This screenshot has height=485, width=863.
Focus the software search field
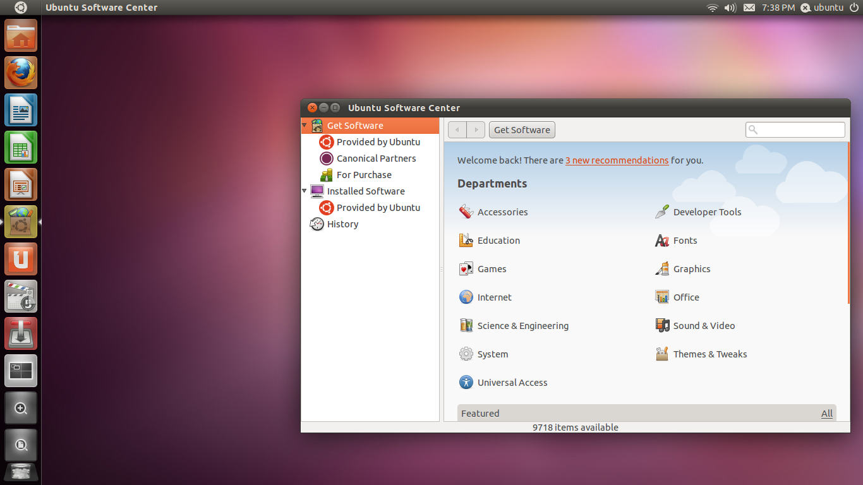click(x=795, y=129)
